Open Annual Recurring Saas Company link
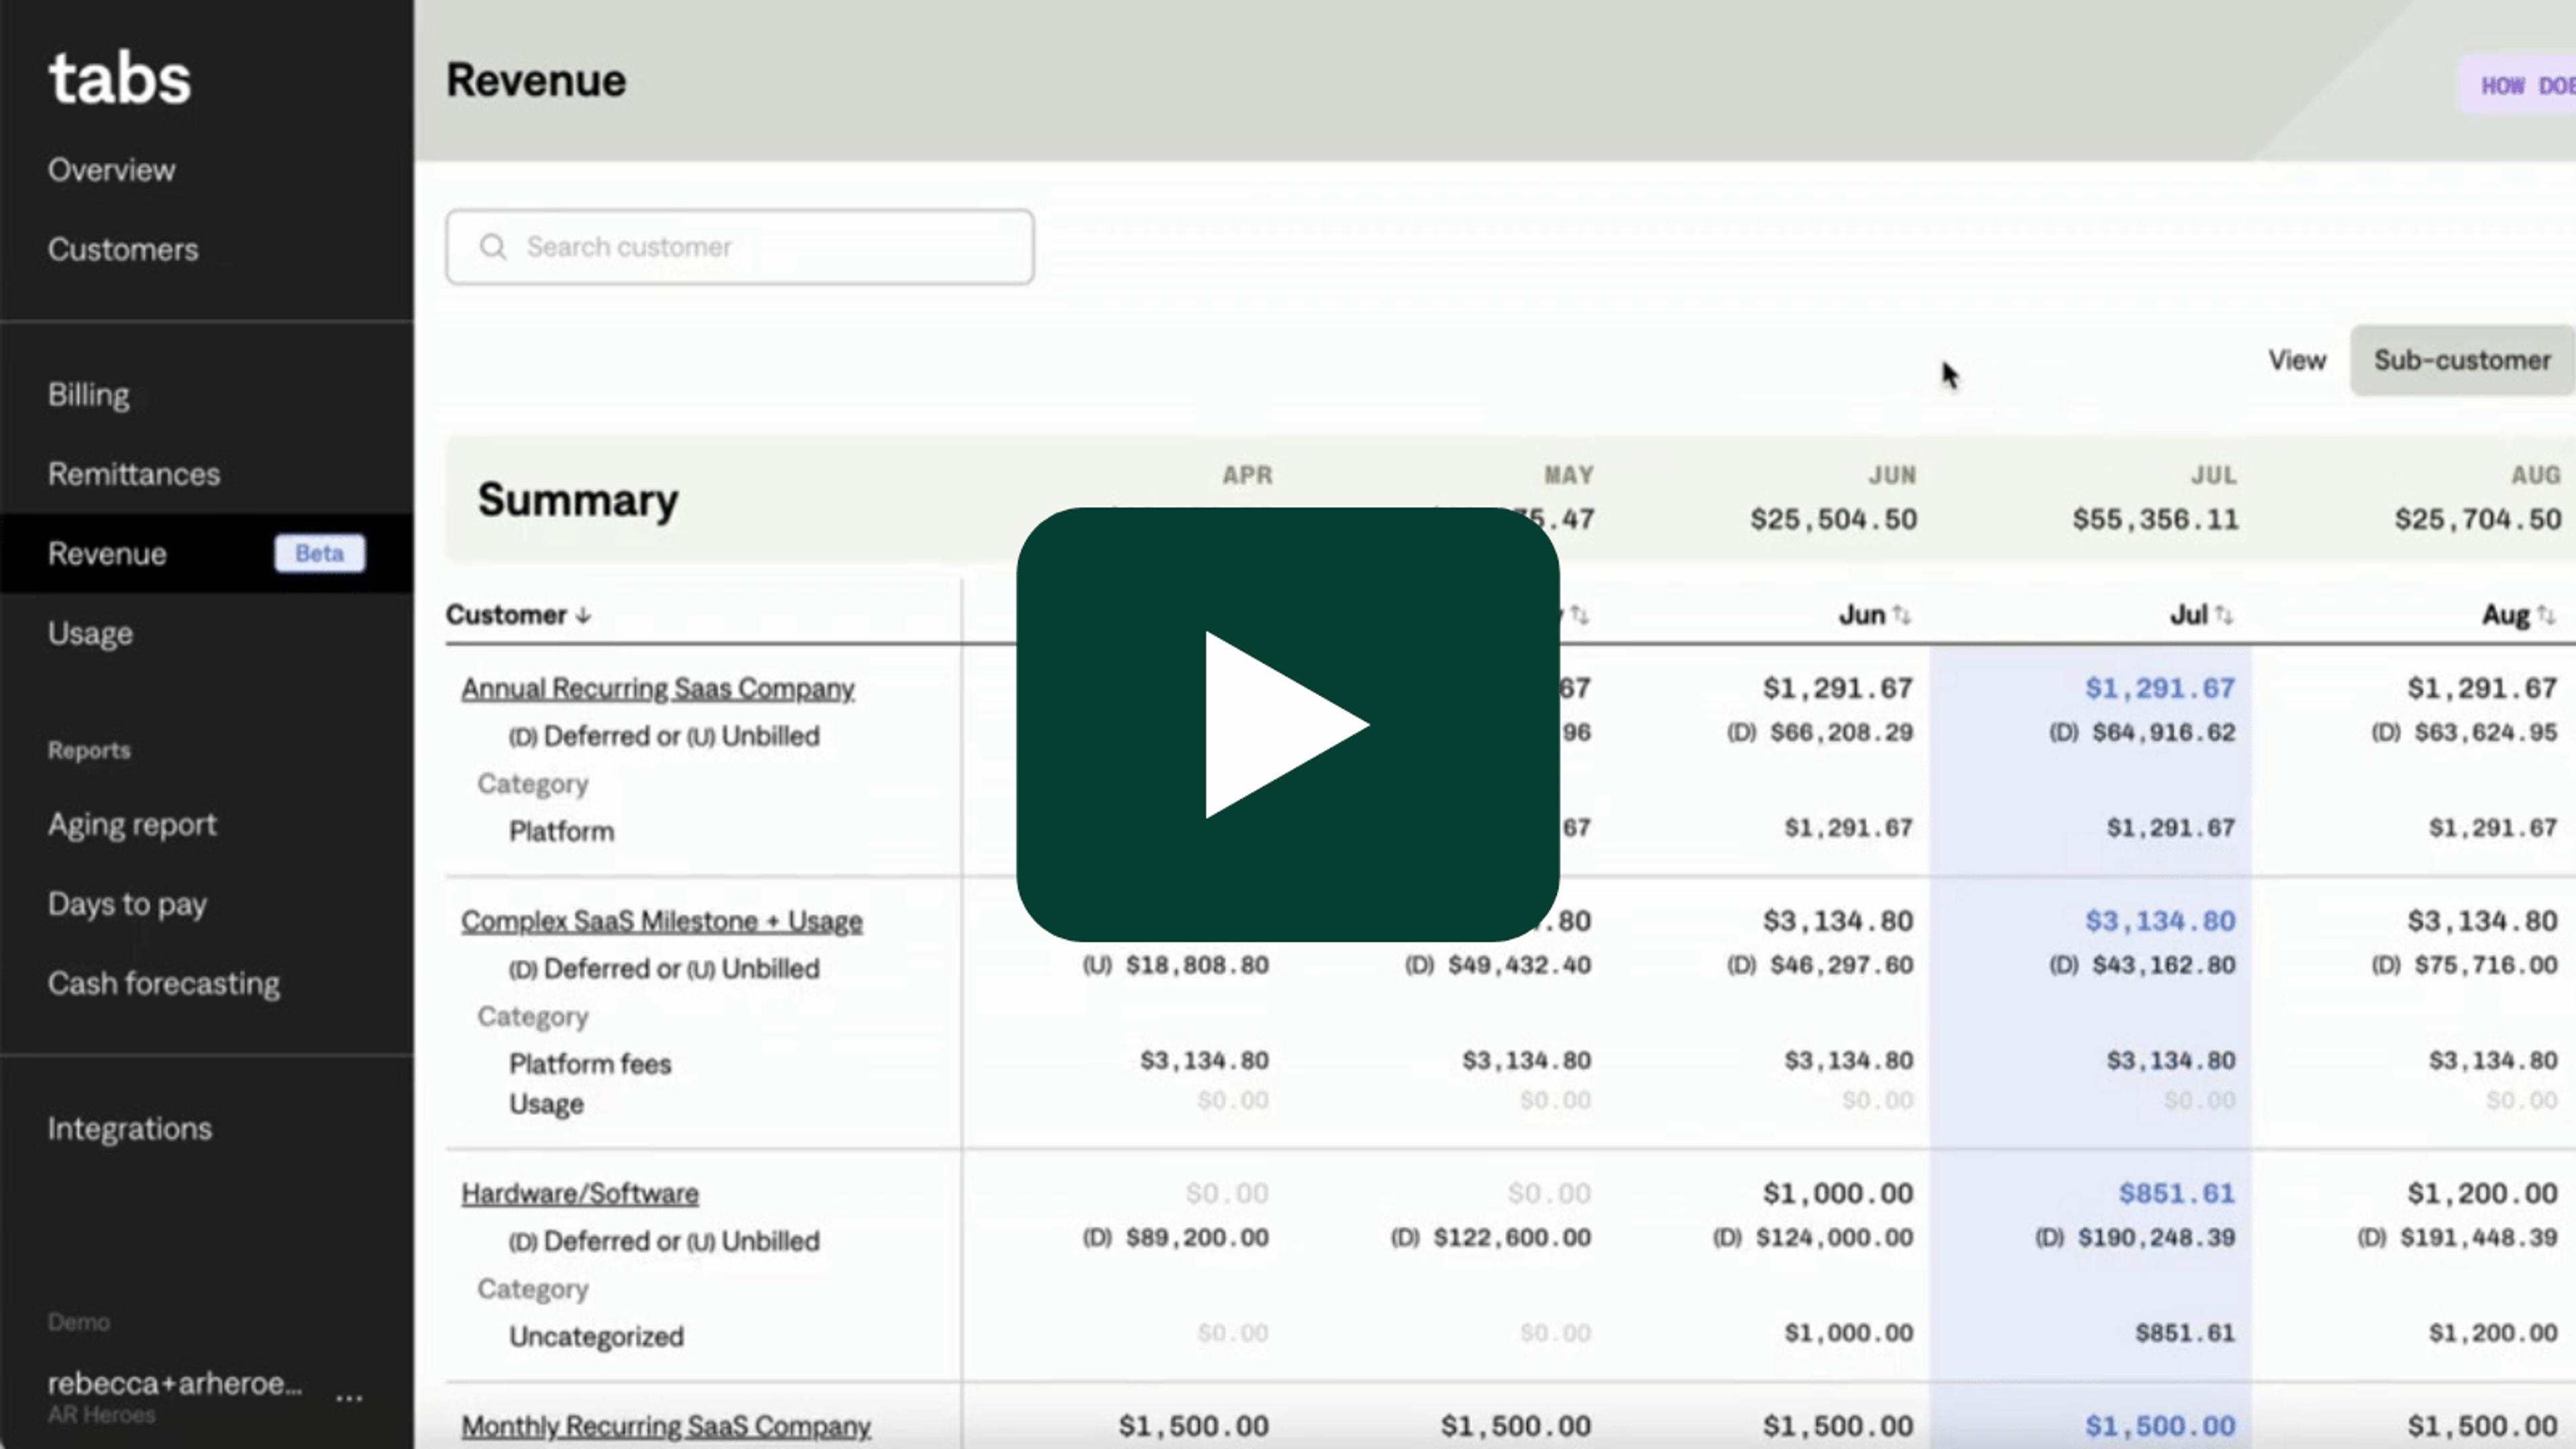 (x=658, y=689)
